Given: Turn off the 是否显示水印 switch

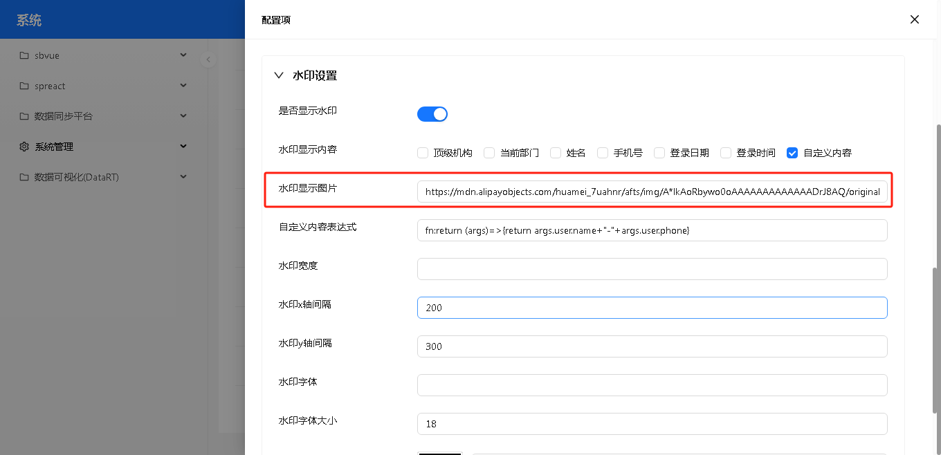Looking at the screenshot, I should pos(432,114).
